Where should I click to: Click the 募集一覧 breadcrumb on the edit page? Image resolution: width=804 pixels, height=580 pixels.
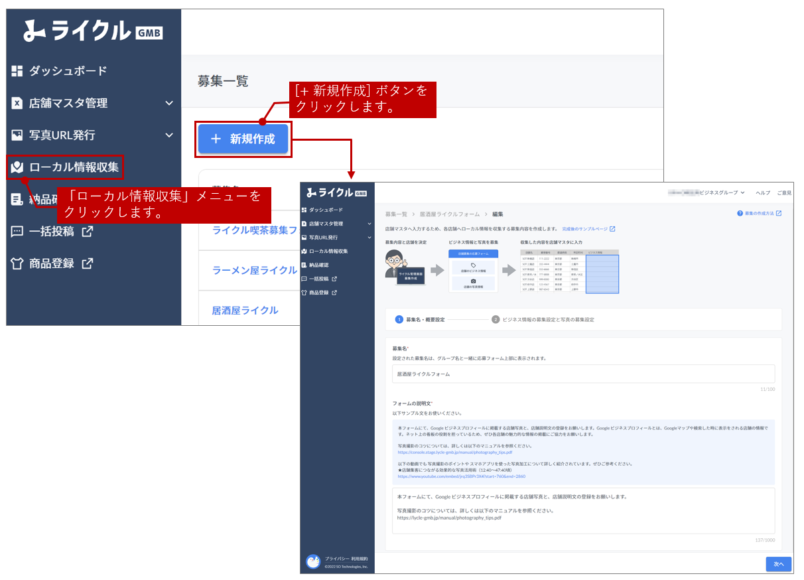coord(396,214)
